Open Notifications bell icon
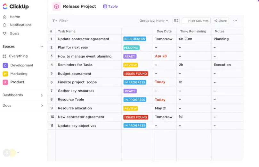 (4, 25)
